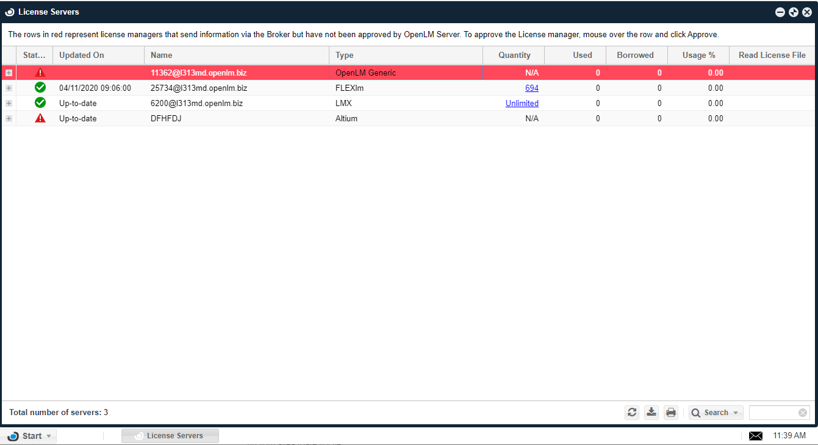Sort by Usage % column header

click(x=698, y=55)
